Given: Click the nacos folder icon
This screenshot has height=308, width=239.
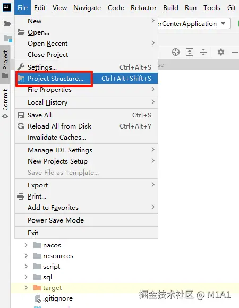Looking at the screenshot, I should click(x=37, y=245).
